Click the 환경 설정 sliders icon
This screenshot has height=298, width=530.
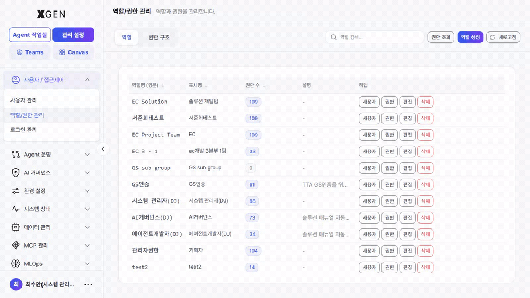15,191
